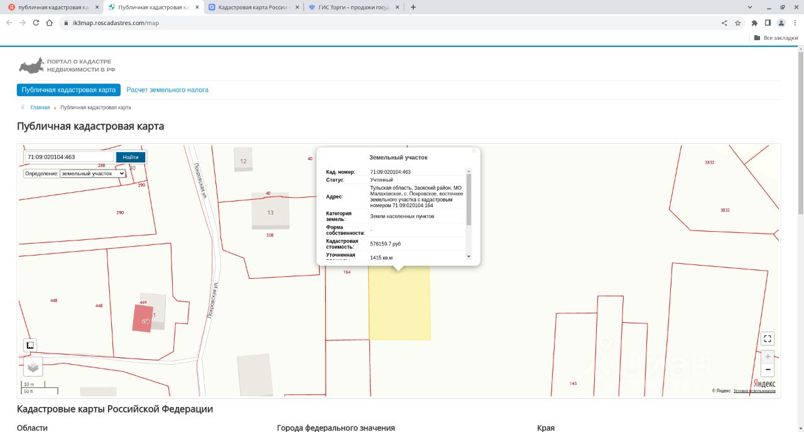Click the popup scrollbar thumb
Image resolution: width=804 pixels, height=432 pixels.
click(469, 199)
